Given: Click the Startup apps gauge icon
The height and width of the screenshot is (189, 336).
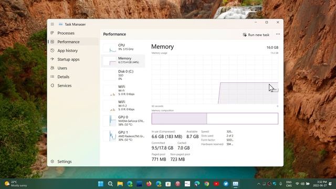Looking at the screenshot, I should 52,59.
